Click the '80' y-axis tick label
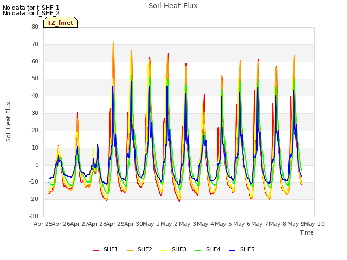Screen dimensions: 347x260 [35, 27]
